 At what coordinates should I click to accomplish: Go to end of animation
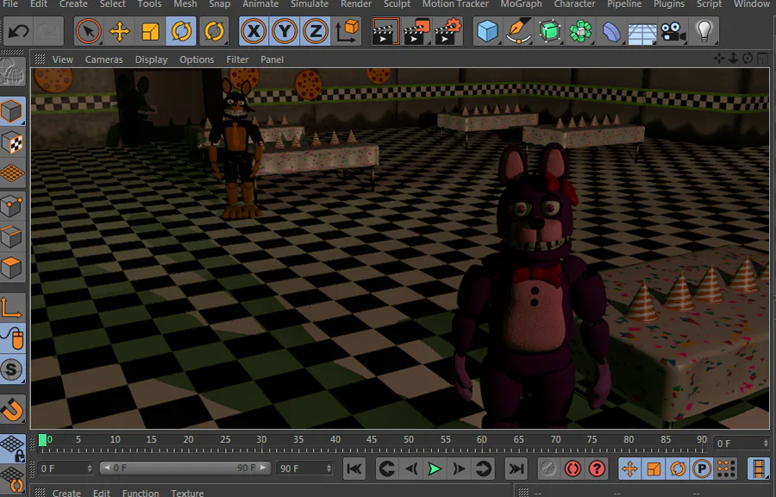(x=516, y=469)
